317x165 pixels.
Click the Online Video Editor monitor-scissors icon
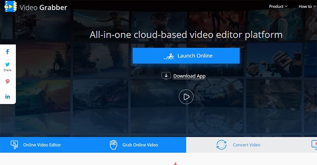click(14, 145)
